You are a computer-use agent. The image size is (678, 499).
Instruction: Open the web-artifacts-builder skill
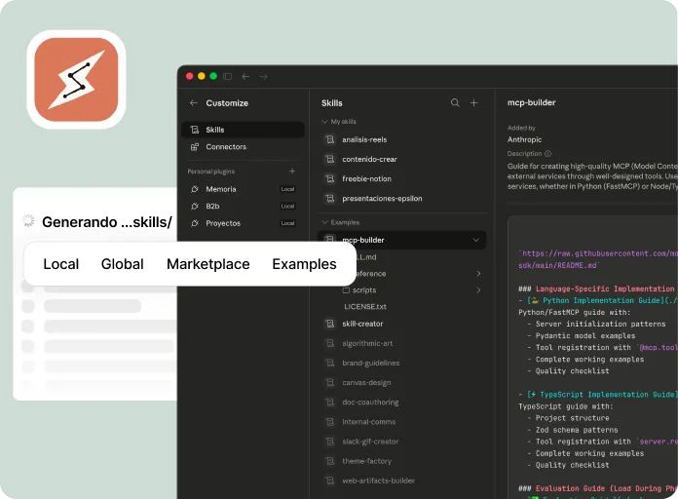click(x=378, y=480)
